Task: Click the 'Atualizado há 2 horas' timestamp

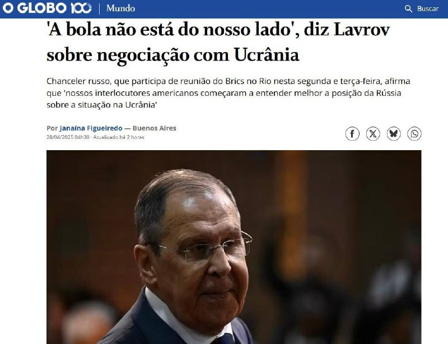Action: click(119, 137)
